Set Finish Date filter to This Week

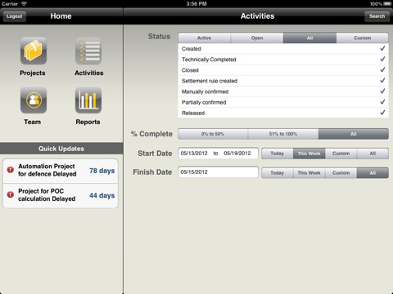309,173
